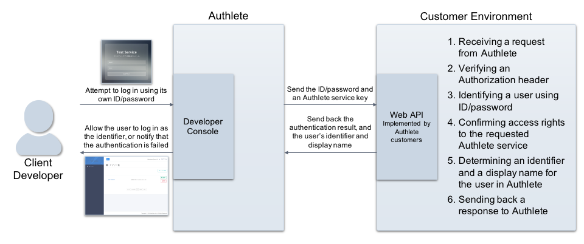The width and height of the screenshot is (584, 244).
Task: Select step 3 "Identifying a user using ID/password"
Action: 503,101
